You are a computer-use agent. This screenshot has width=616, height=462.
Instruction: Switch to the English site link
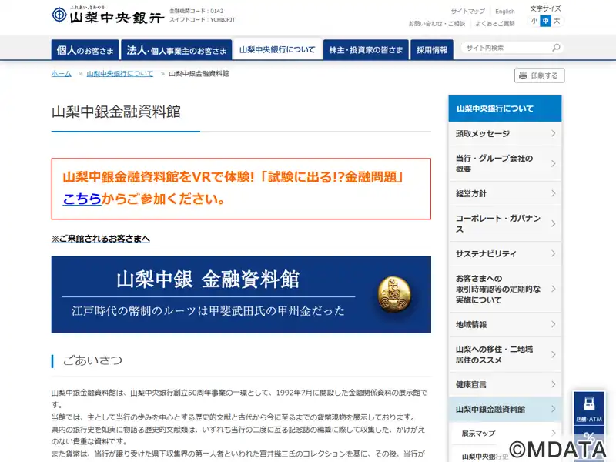click(505, 12)
